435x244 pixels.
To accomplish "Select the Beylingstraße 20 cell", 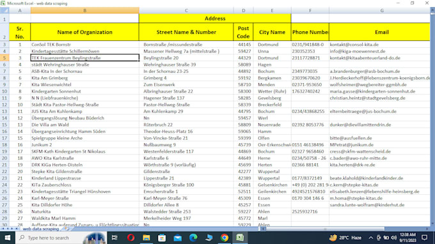I will pos(186,58).
